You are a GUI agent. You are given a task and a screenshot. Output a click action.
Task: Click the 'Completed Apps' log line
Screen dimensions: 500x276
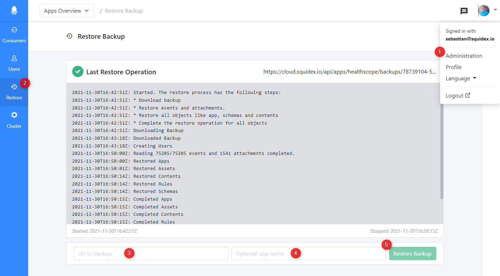122,199
